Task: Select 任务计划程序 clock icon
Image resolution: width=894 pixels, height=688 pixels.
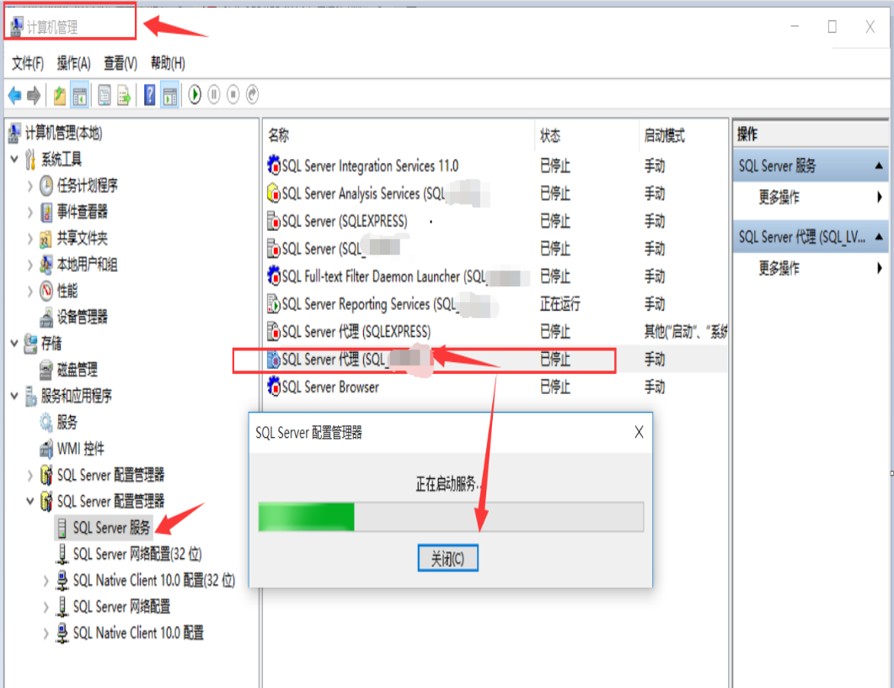Action: [x=46, y=186]
